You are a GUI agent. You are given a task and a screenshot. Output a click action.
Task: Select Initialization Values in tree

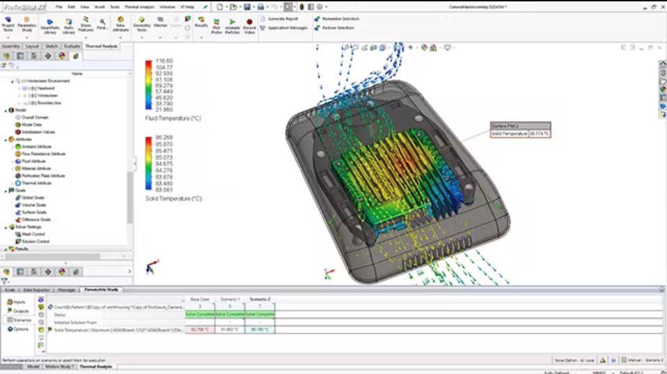coord(38,132)
